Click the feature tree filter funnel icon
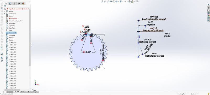The height and width of the screenshot is (95, 210). click(5, 6)
